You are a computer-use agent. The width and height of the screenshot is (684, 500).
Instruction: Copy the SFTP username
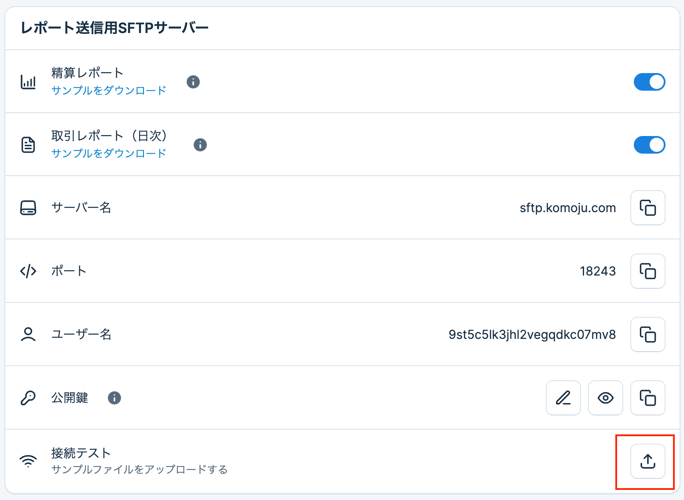[647, 335]
